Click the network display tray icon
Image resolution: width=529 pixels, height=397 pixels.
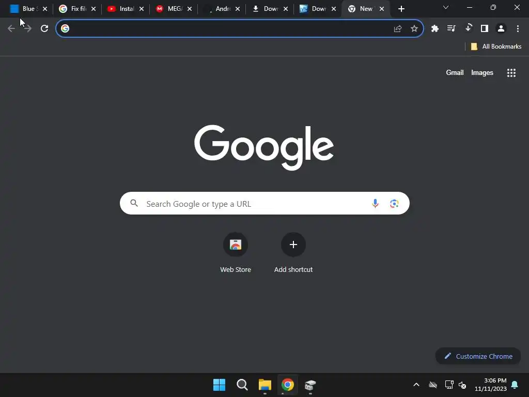pyautogui.click(x=449, y=385)
